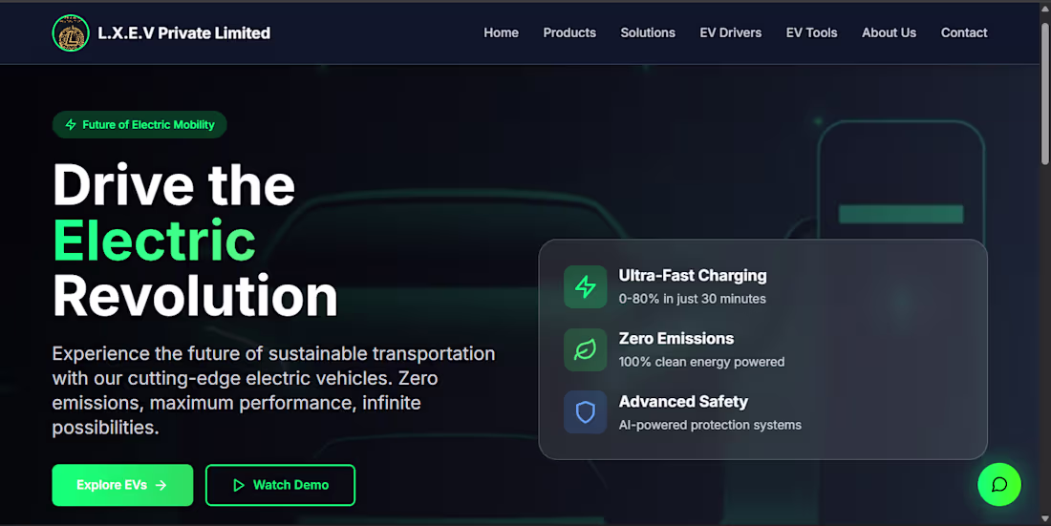Click the Advanced Safety heading
Viewport: 1051px width, 526px height.
pyautogui.click(x=683, y=401)
